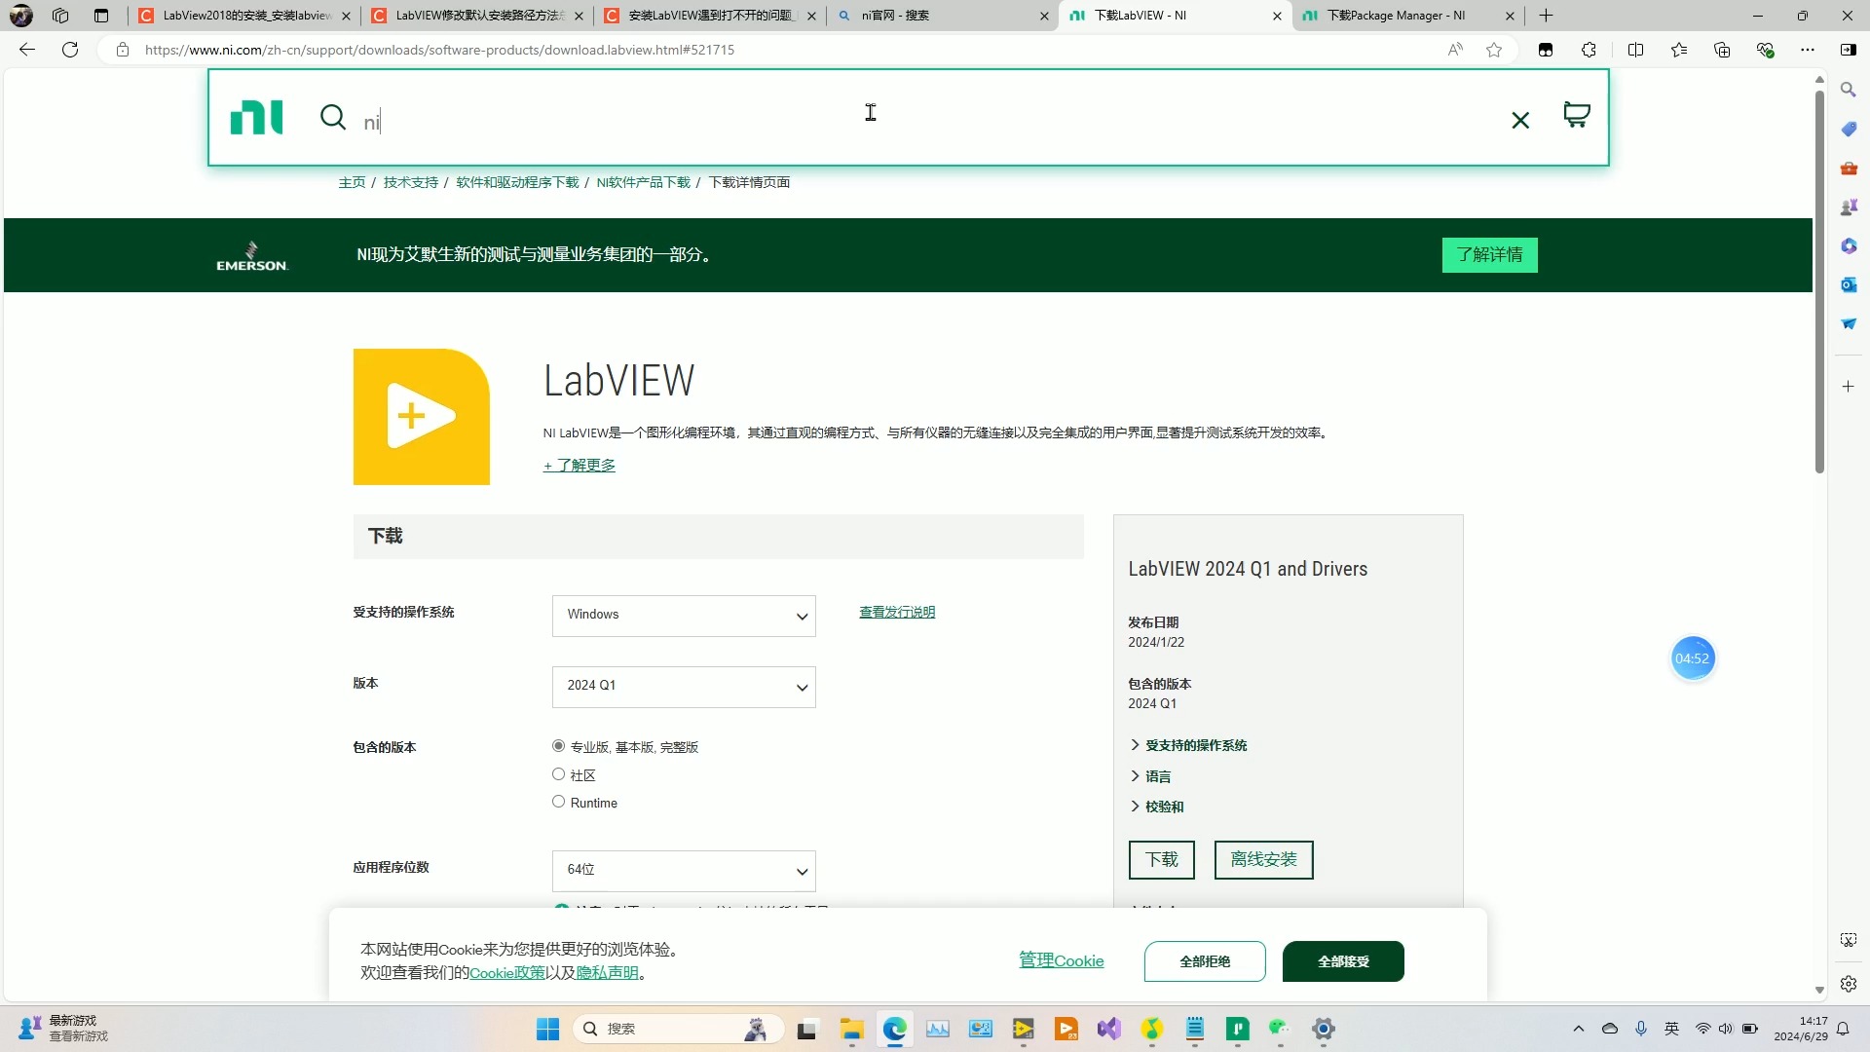Screen dimensions: 1870x1052
Task: Open the Windows Start button
Action: [x=548, y=1029]
